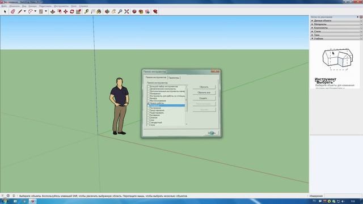The width and height of the screenshot is (363, 204).
Task: Expand the Компоненты tray panel
Action: point(336,28)
